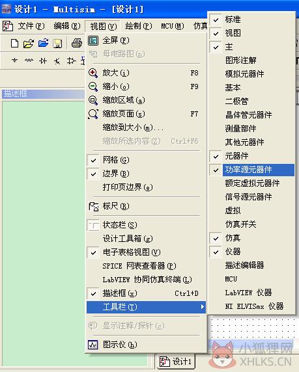Uncheck the 标准 toolbar

click(x=251, y=20)
